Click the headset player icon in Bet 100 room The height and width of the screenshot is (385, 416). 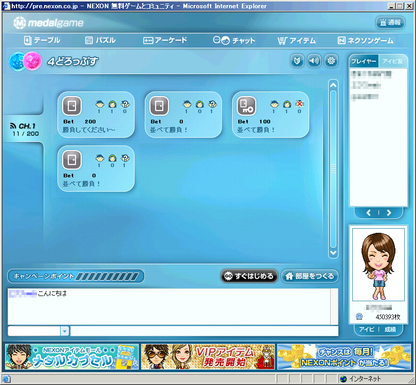click(287, 104)
